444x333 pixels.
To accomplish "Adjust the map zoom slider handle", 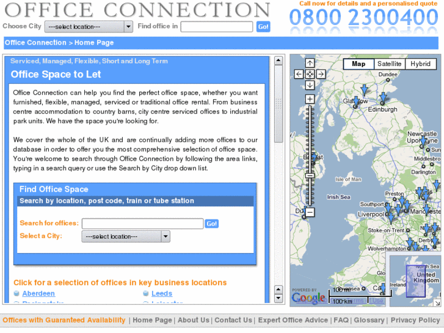I will [x=310, y=176].
